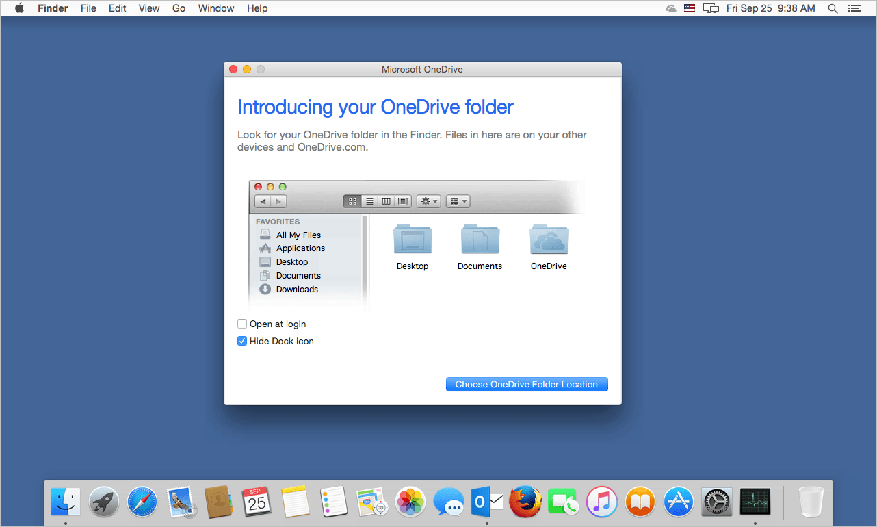Open the Finder menu in menu bar
877x527 pixels.
click(53, 8)
